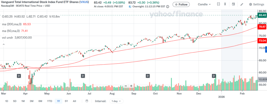
Task: Click the April dividend D marker
Action: pyautogui.click(x=19, y=76)
